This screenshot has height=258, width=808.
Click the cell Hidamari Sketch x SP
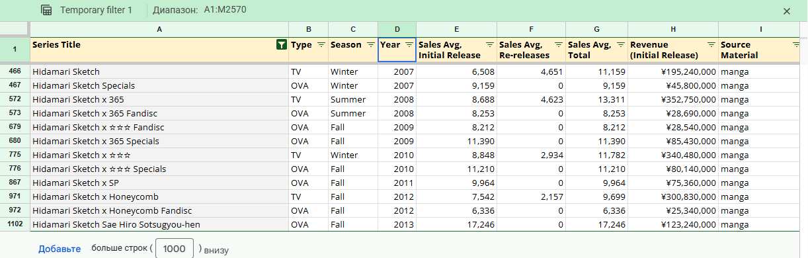pos(159,183)
